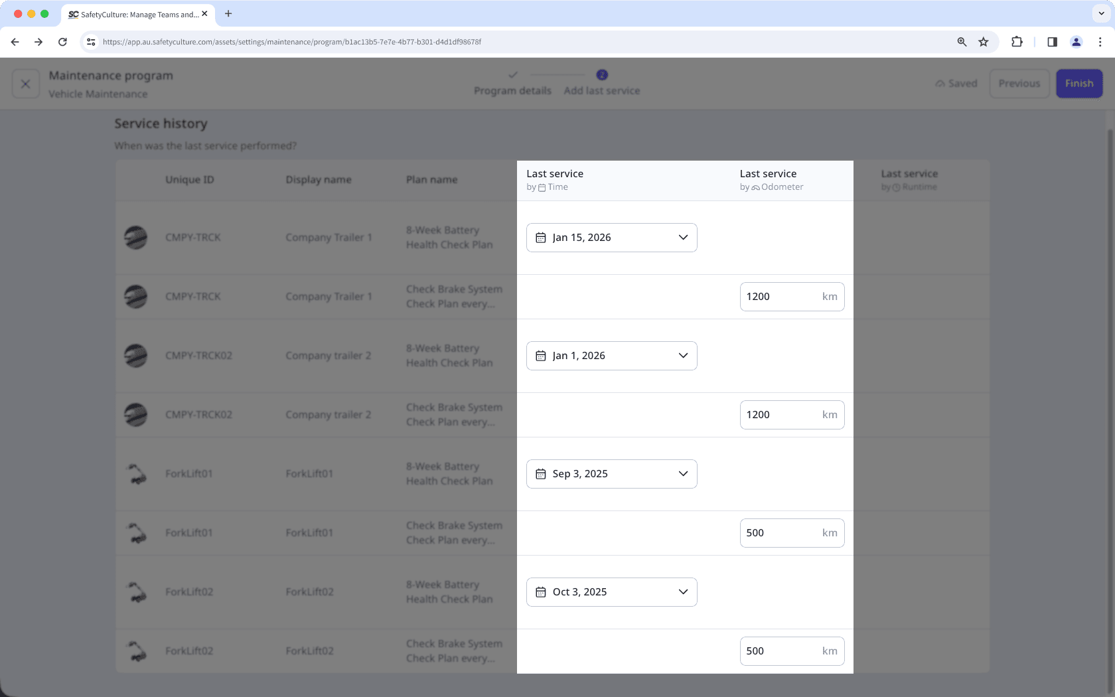
Task: Click the Saved cloud icon in the top bar
Action: coord(940,83)
